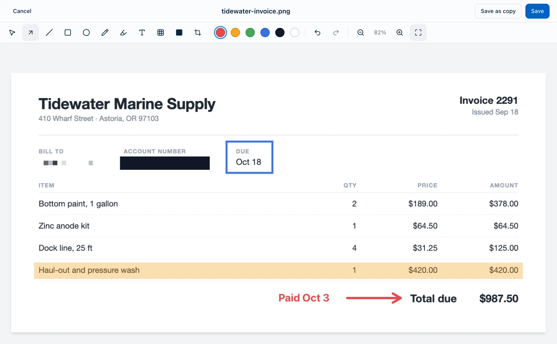This screenshot has height=344, width=557.
Task: Select the highlighter tool
Action: (124, 32)
